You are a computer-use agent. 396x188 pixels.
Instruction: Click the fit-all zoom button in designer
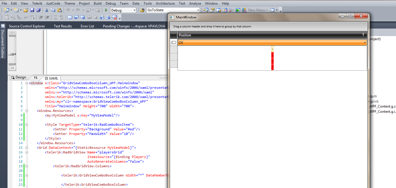coord(12,68)
